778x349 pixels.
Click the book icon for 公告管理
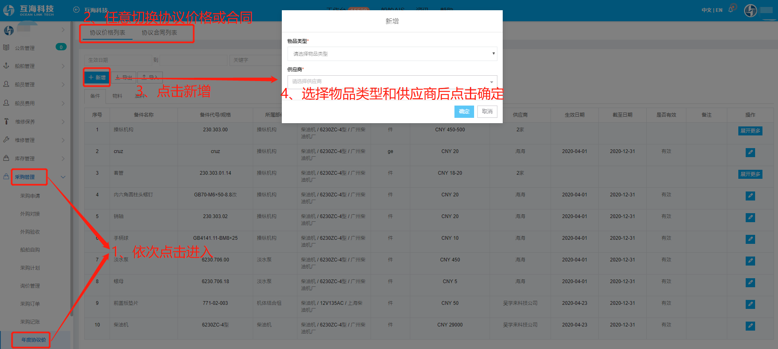pyautogui.click(x=6, y=47)
